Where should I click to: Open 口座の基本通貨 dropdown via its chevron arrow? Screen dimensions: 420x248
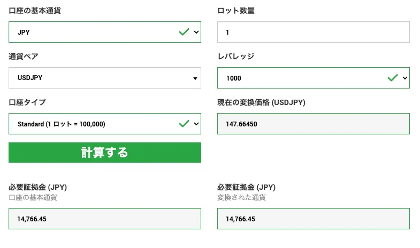(x=196, y=32)
